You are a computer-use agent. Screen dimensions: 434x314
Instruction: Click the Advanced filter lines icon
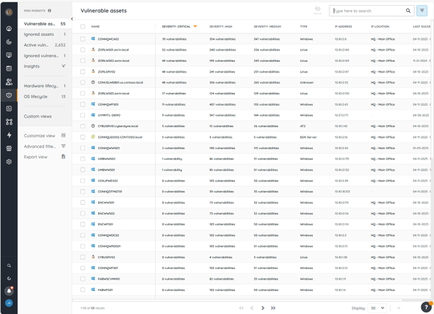click(x=64, y=146)
